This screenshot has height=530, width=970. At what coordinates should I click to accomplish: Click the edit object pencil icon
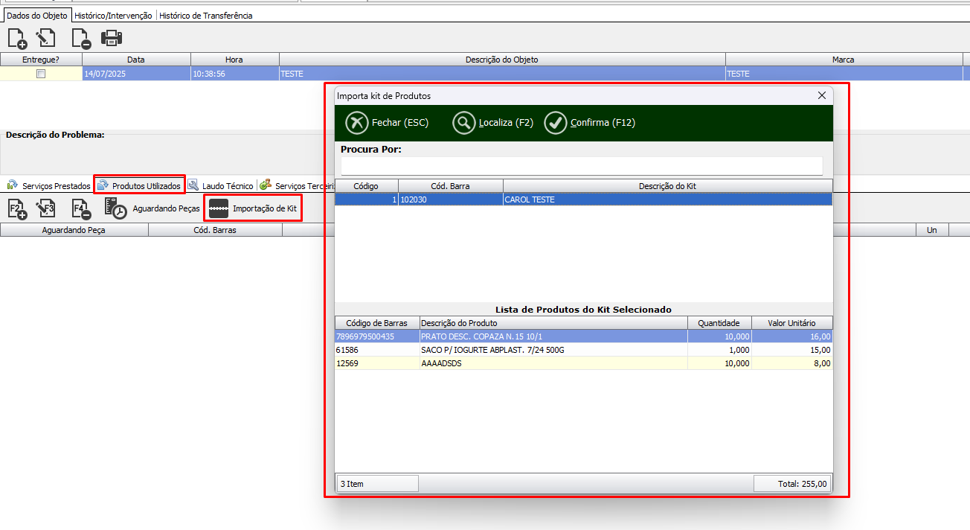47,38
